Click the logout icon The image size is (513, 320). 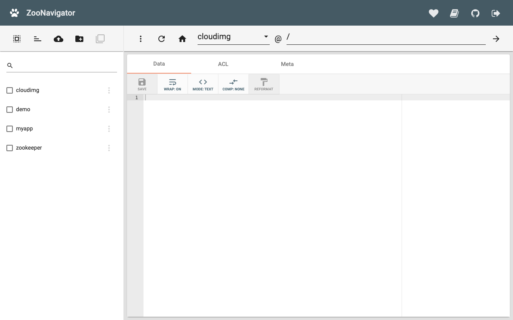coord(496,13)
